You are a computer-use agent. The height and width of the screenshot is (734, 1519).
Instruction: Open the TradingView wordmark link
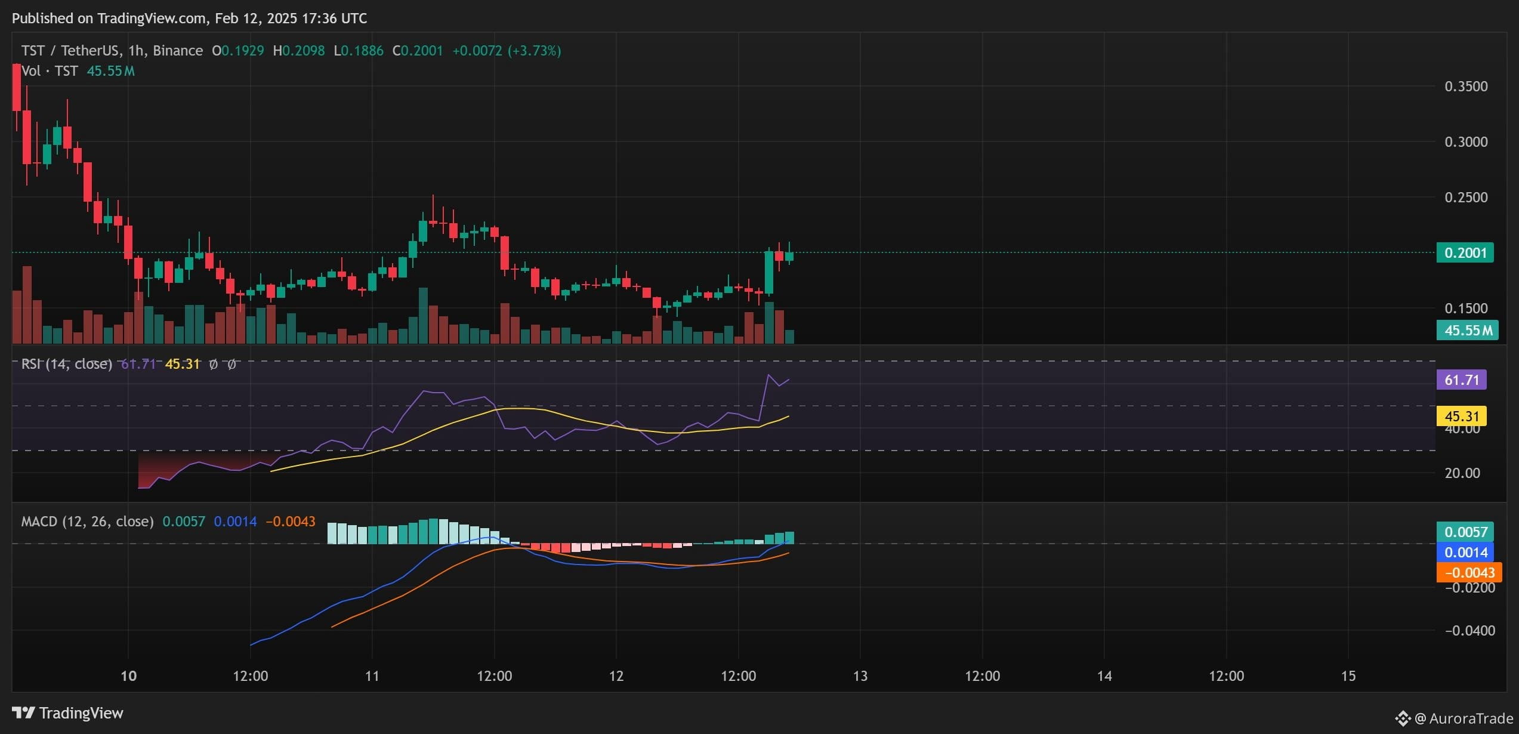tap(81, 713)
